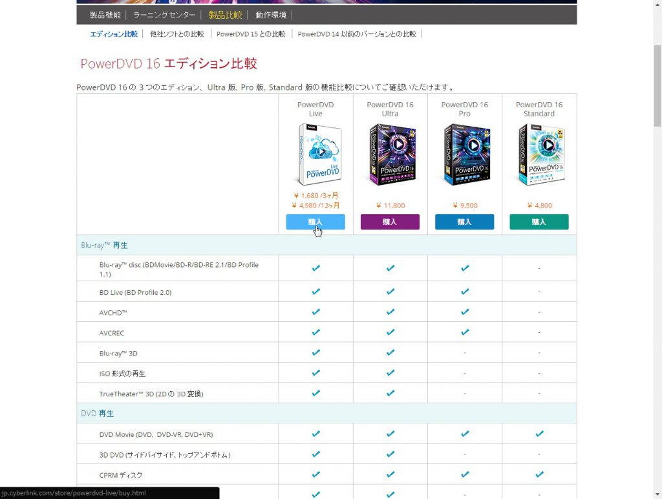Click the 3D DVD row label
Screen dimensions: 662x499
click(165, 454)
